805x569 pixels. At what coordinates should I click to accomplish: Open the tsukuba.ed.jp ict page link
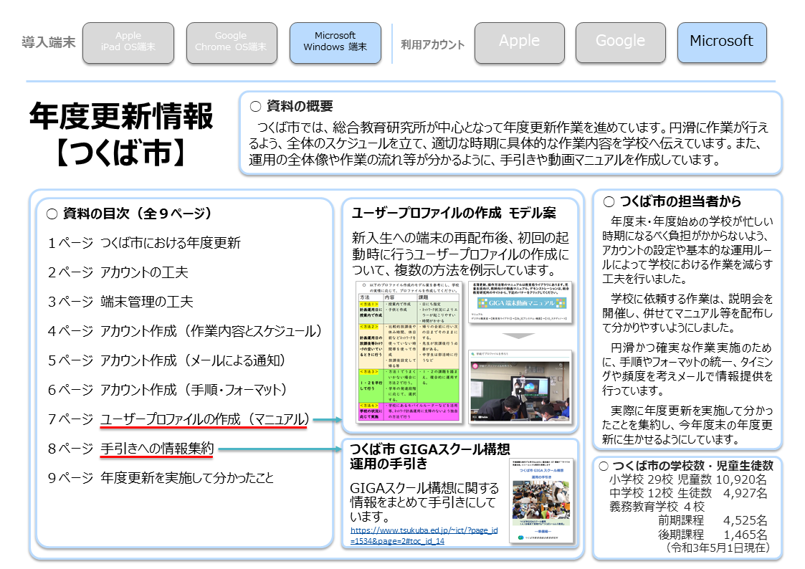424,535
